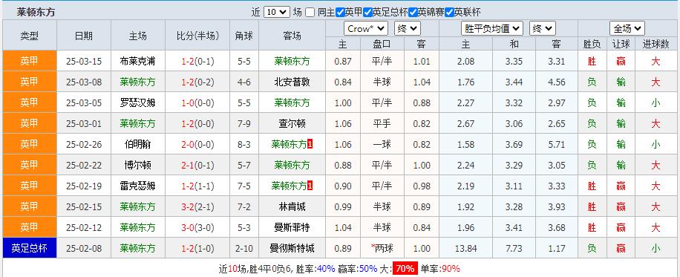Click draw odds value 7.73
The image size is (680, 277).
pyautogui.click(x=514, y=248)
